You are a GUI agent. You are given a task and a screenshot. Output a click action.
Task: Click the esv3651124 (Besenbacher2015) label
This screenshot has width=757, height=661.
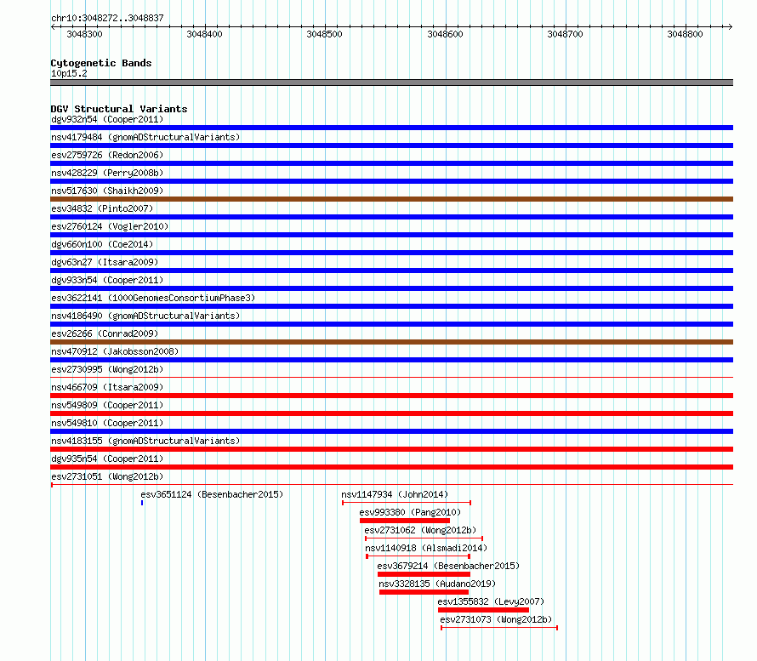pyautogui.click(x=212, y=494)
